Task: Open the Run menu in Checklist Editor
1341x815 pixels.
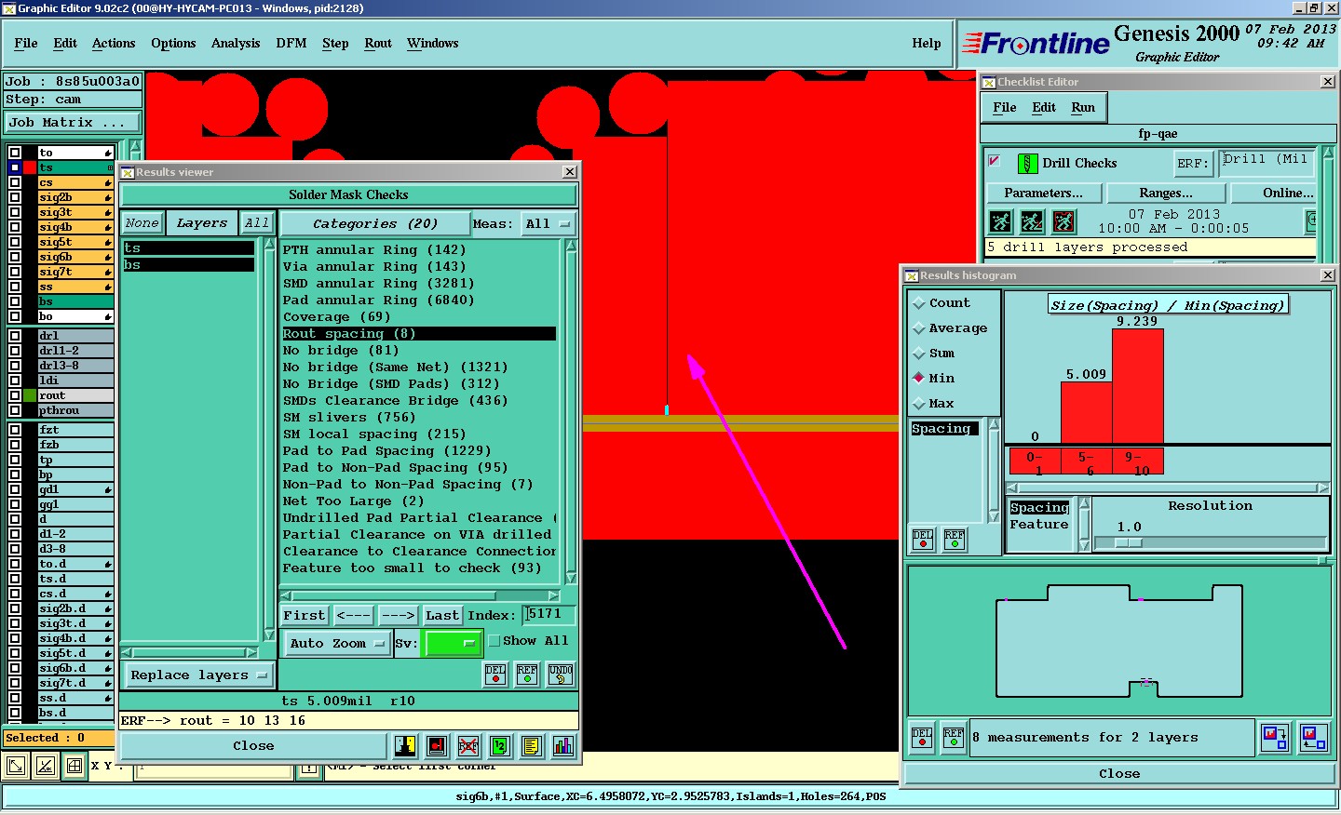Action: point(1083,108)
